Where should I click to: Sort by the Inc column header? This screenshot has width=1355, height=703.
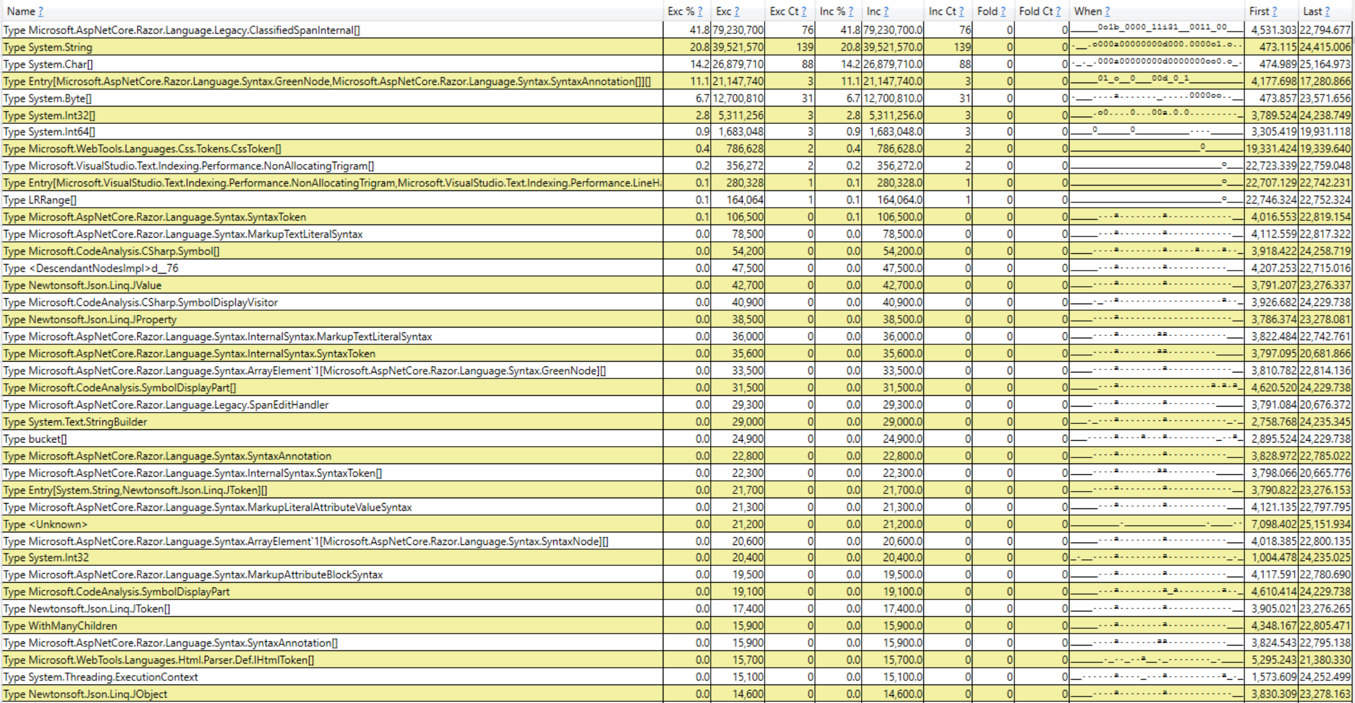(874, 11)
